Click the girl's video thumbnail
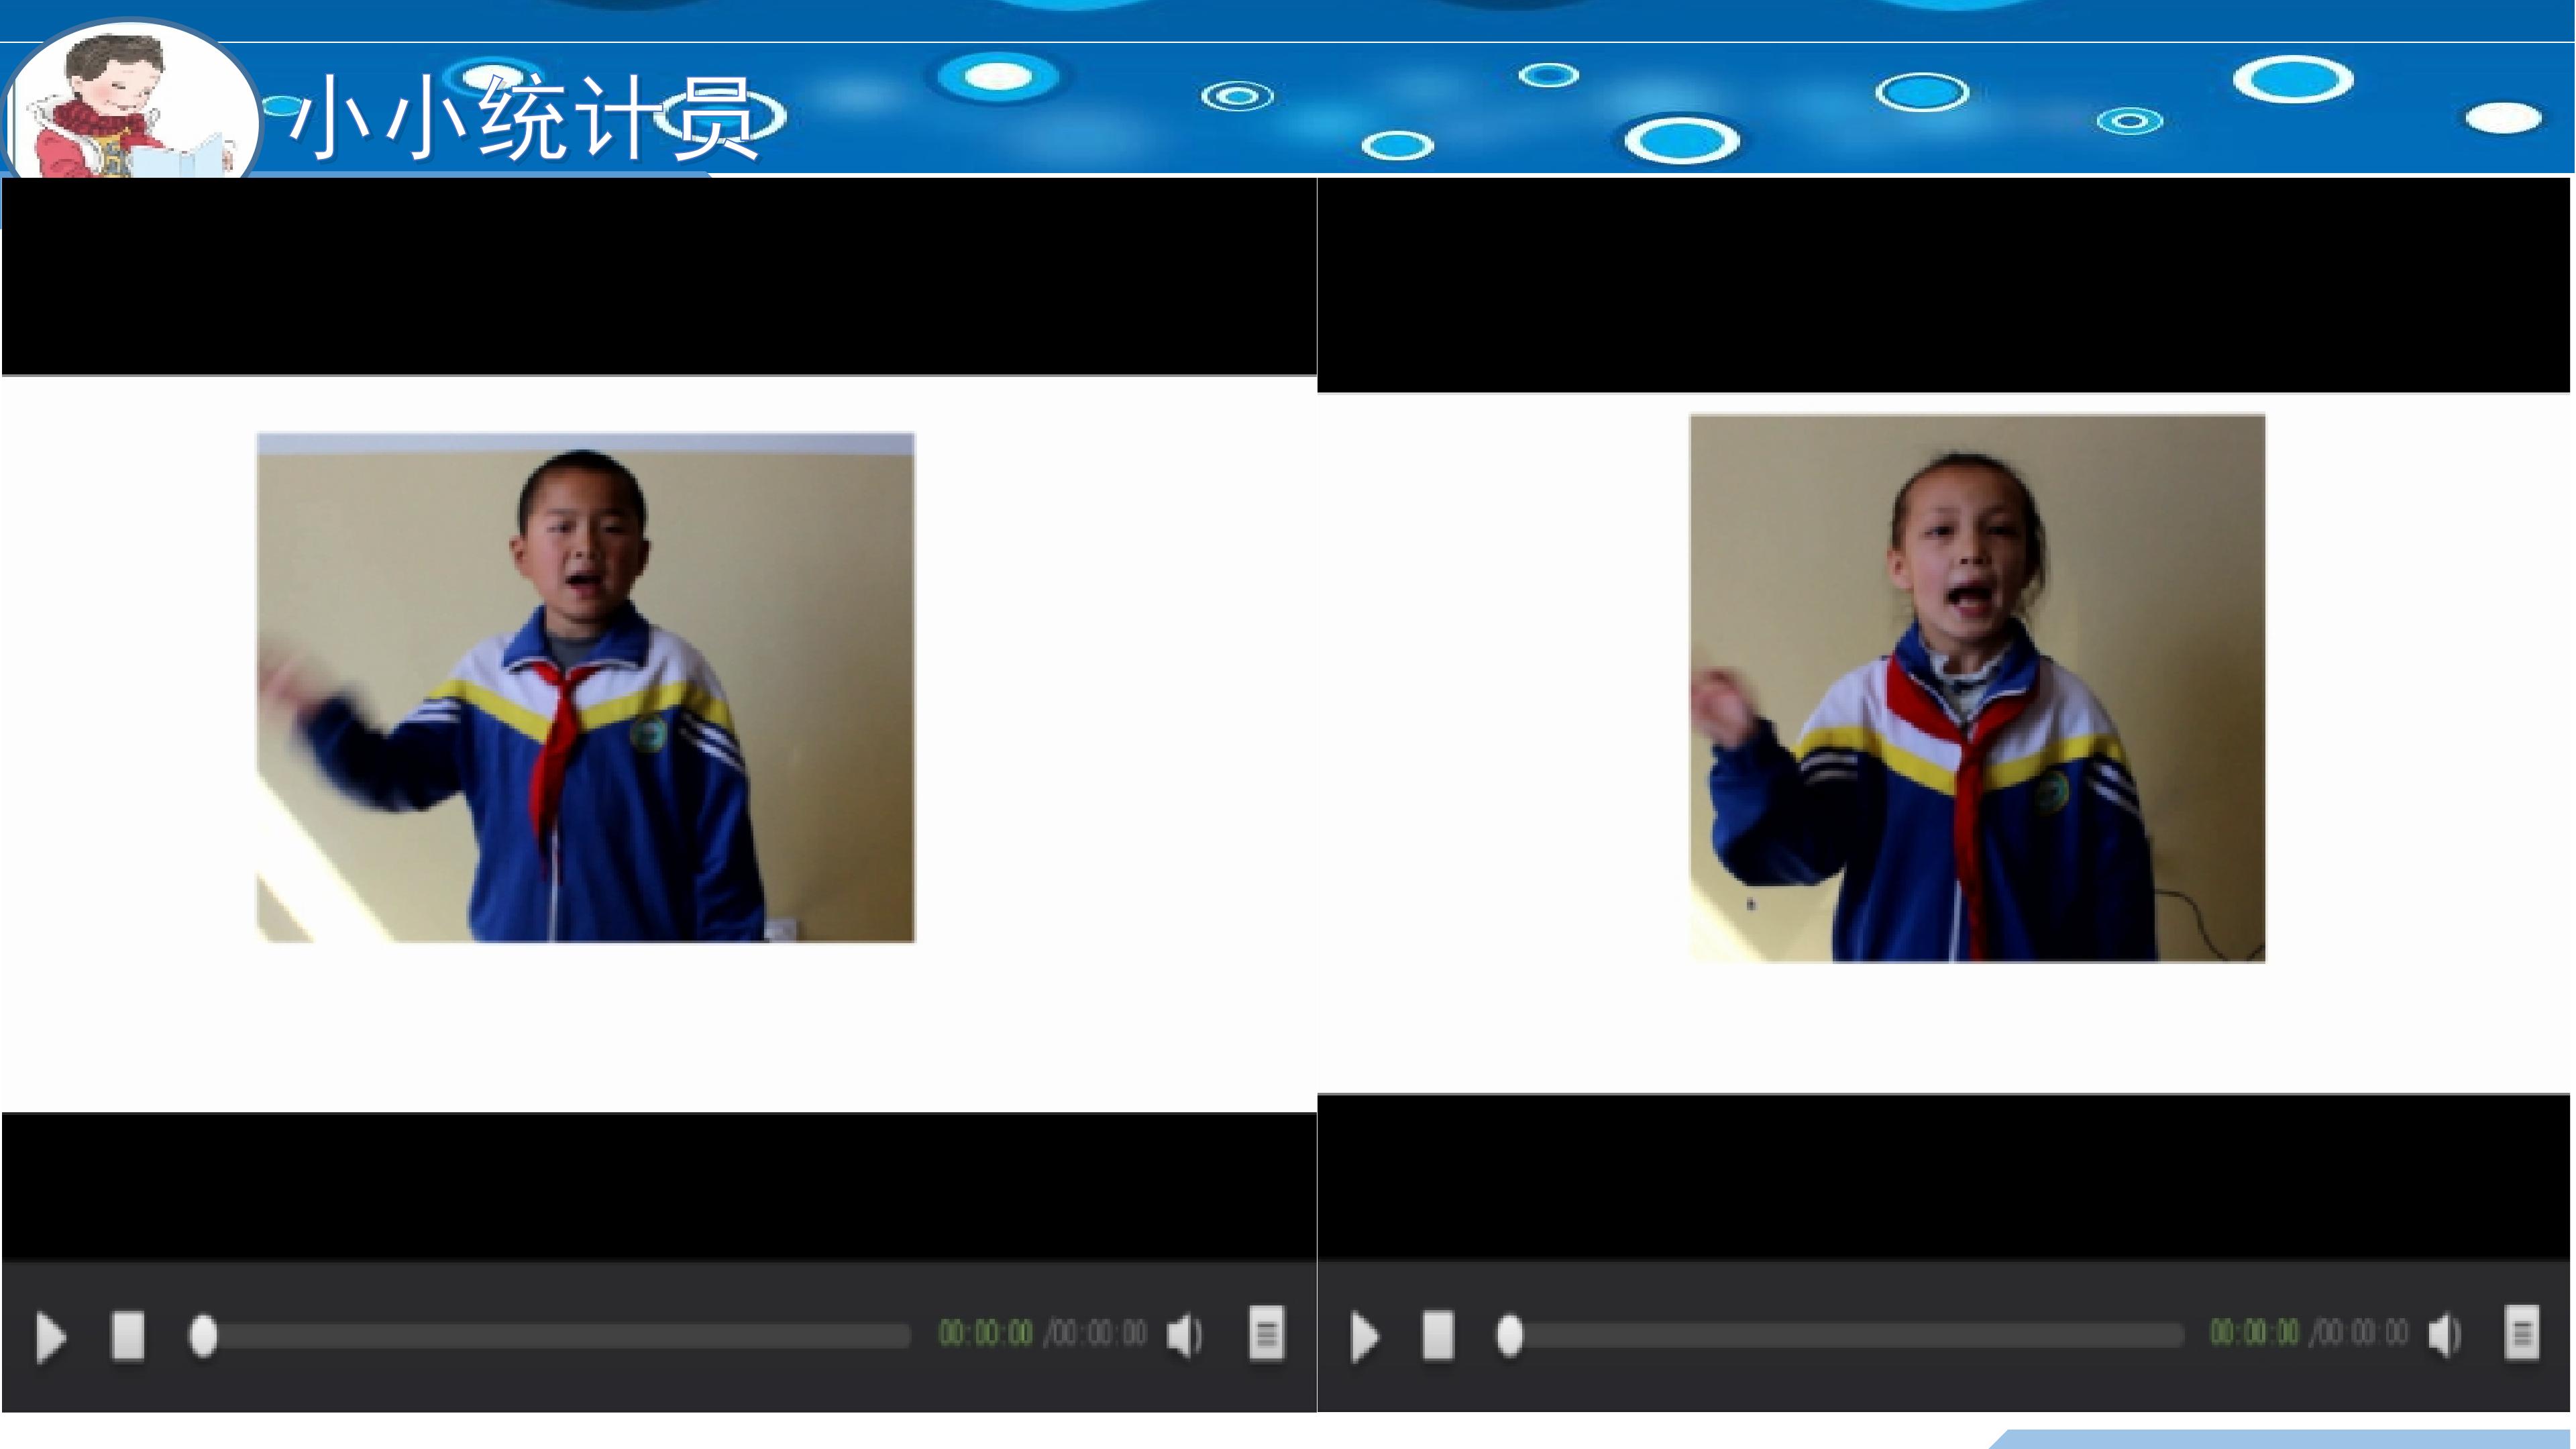Viewport: 2576px width, 1449px height. click(1977, 688)
